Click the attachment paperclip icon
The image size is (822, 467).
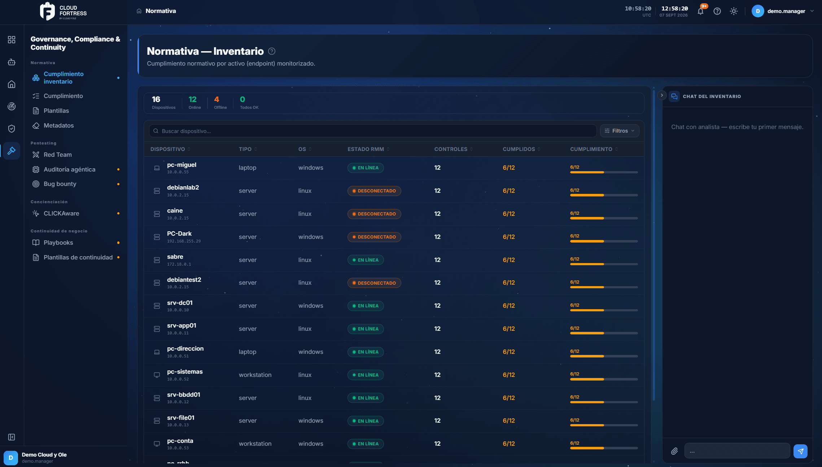(674, 451)
